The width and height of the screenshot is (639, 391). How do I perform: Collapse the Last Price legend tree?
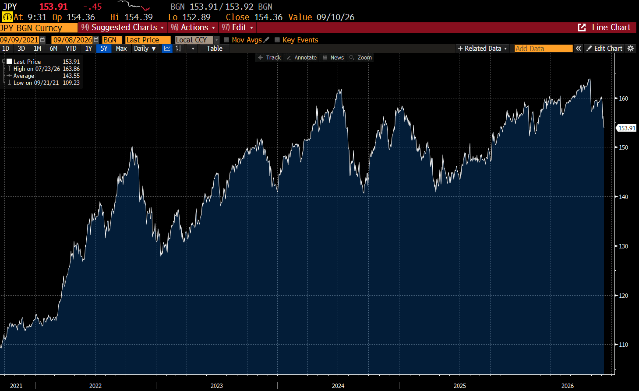tap(4, 62)
